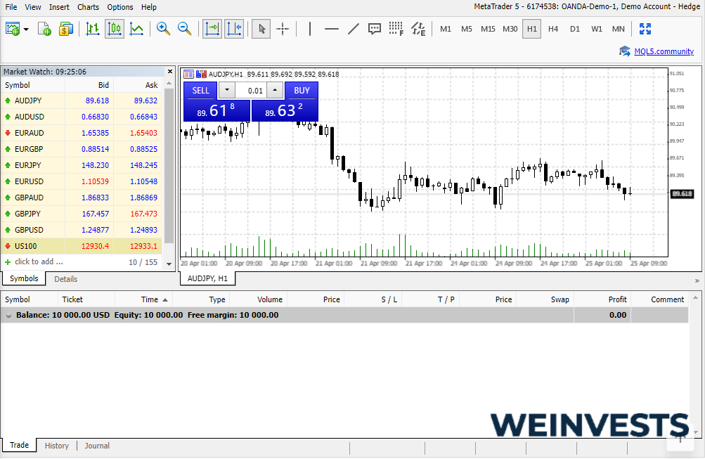The image size is (705, 459).
Task: Toggle chart shift (blue arrow icon)
Action: (x=234, y=29)
